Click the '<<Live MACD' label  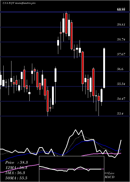[109, 175]
